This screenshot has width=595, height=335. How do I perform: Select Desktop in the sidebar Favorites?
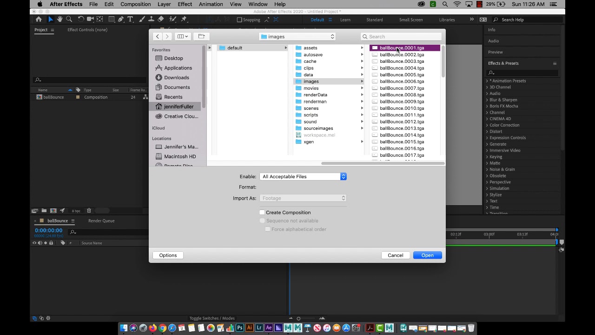(x=173, y=58)
